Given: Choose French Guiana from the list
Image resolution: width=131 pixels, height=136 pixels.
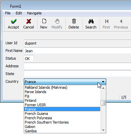Looking at the screenshot, I should click(62, 114).
